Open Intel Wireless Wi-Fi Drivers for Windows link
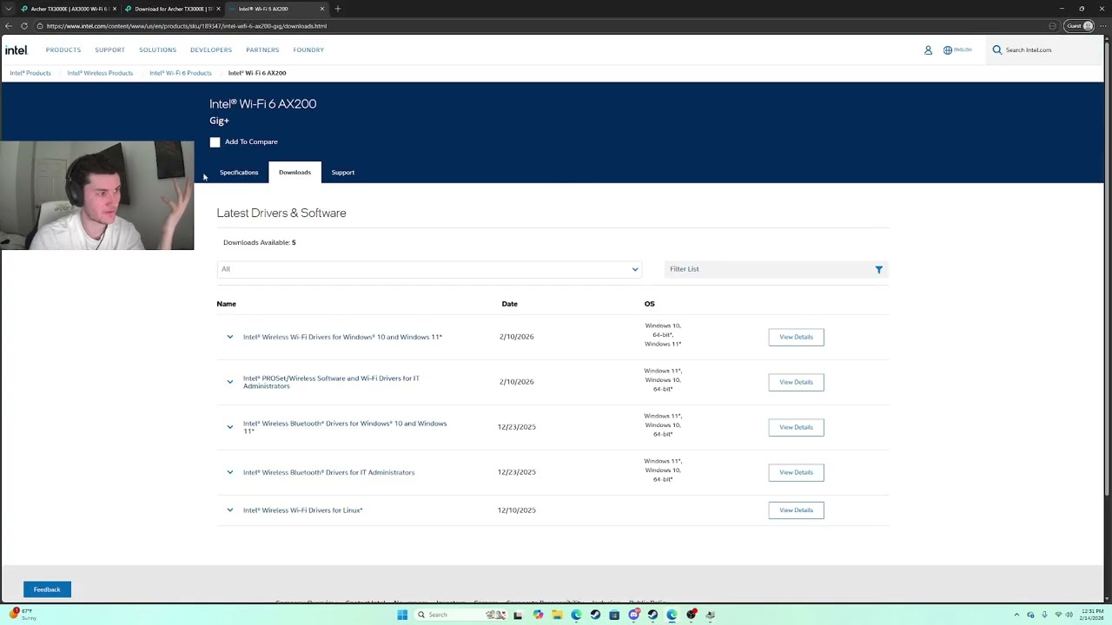 [x=342, y=337]
